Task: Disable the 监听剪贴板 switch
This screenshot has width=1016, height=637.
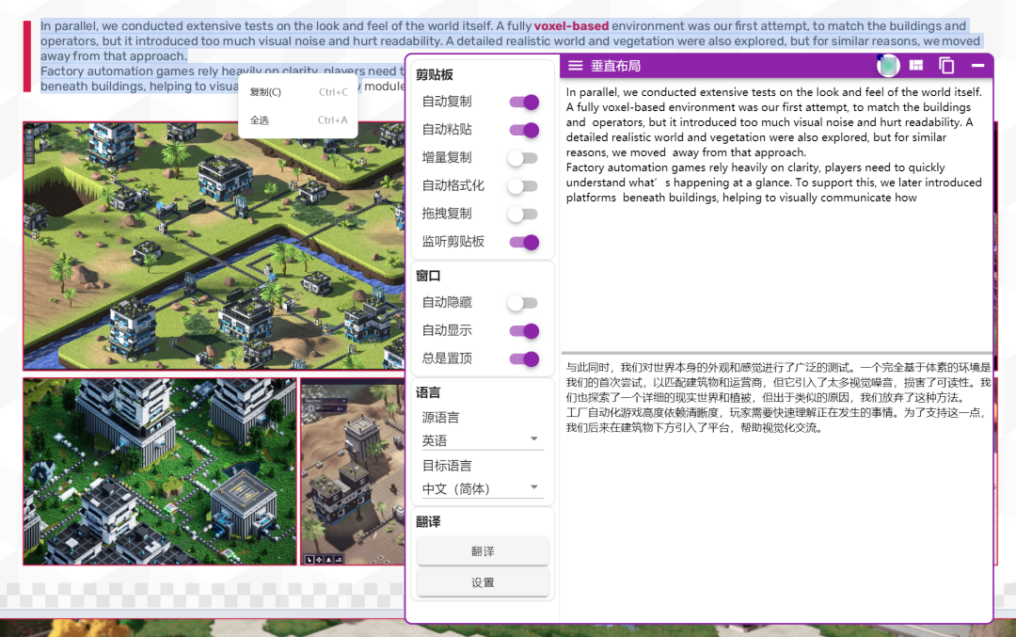Action: click(524, 242)
